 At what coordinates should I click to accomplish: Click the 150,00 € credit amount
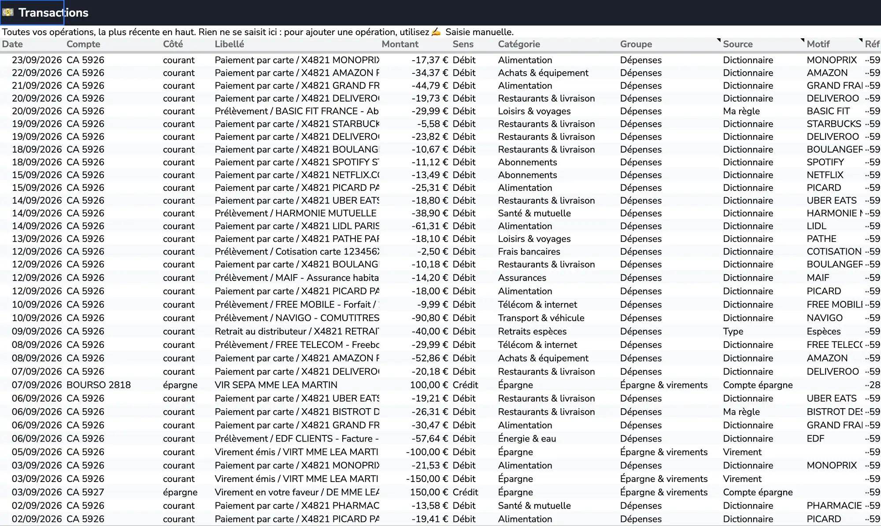pyautogui.click(x=429, y=492)
